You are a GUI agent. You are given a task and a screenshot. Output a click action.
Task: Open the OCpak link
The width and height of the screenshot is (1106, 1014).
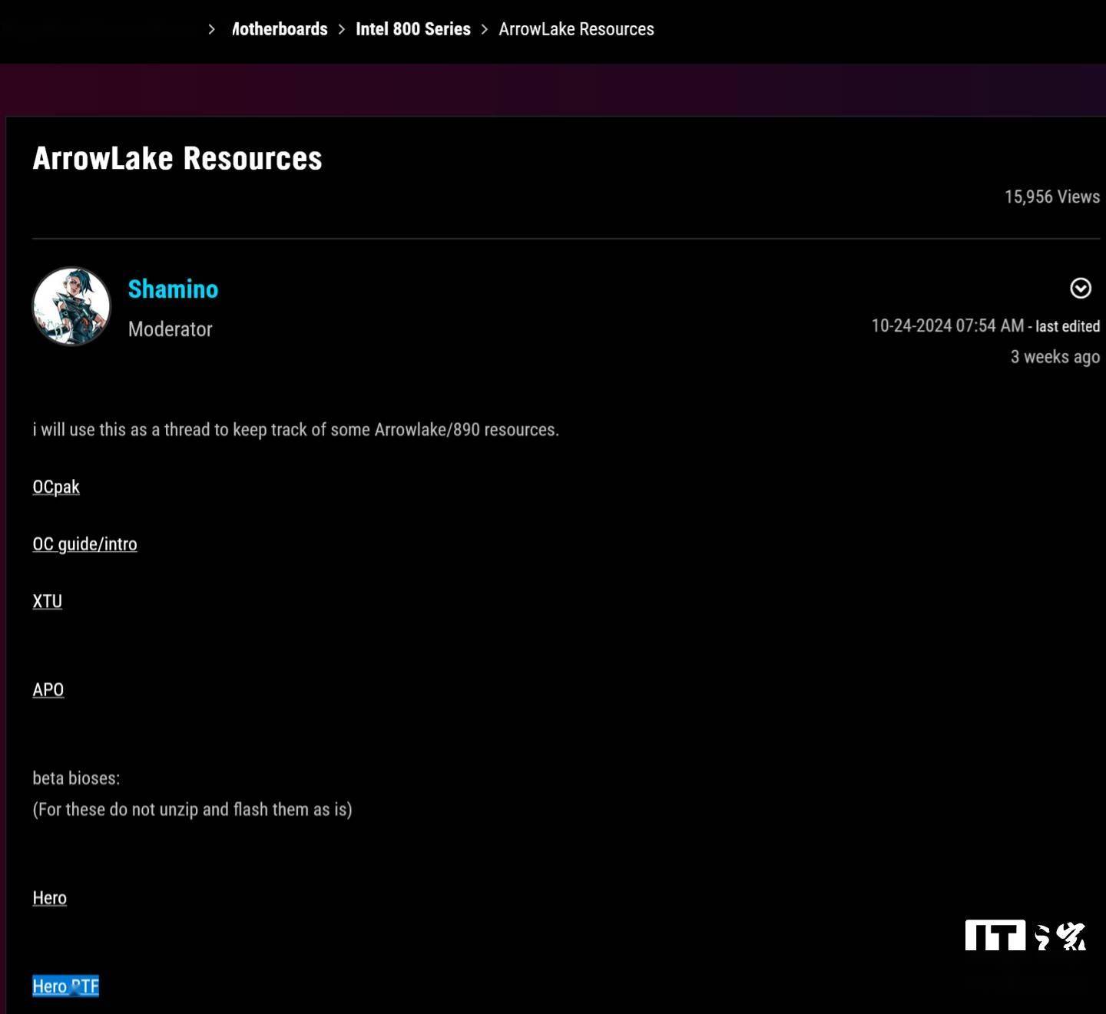pos(56,487)
